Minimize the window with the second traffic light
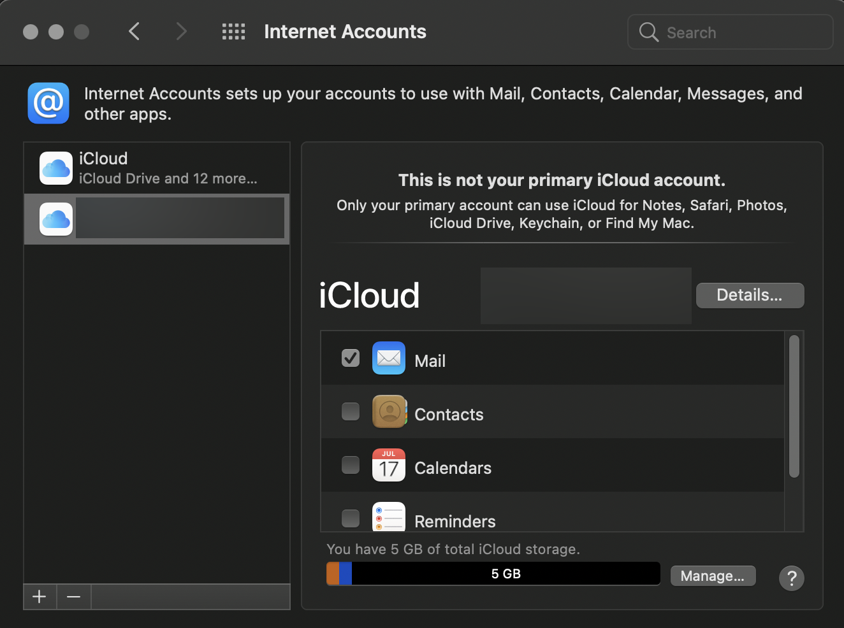 pyautogui.click(x=56, y=32)
